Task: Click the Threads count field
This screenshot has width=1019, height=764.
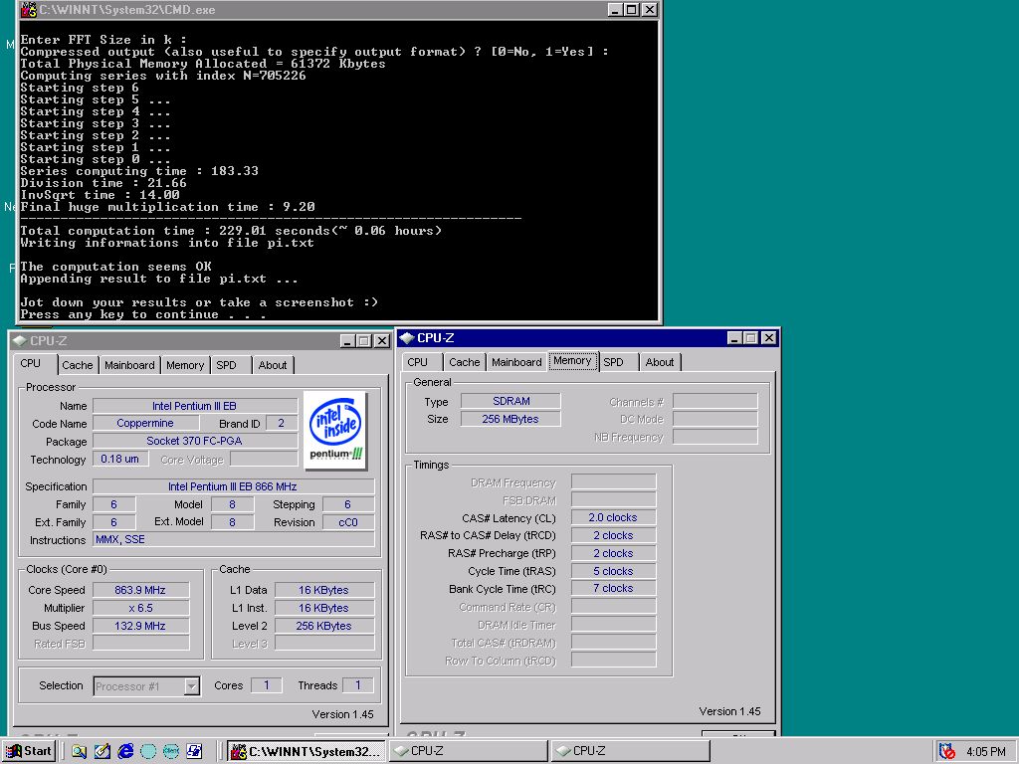Action: point(358,685)
